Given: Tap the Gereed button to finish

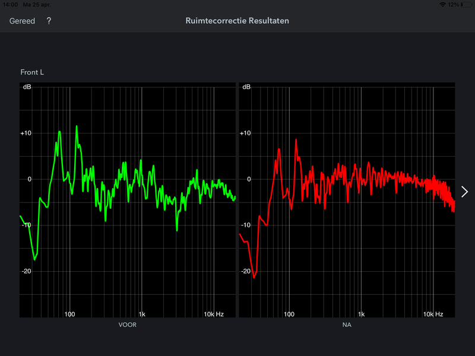Looking at the screenshot, I should 22,21.
